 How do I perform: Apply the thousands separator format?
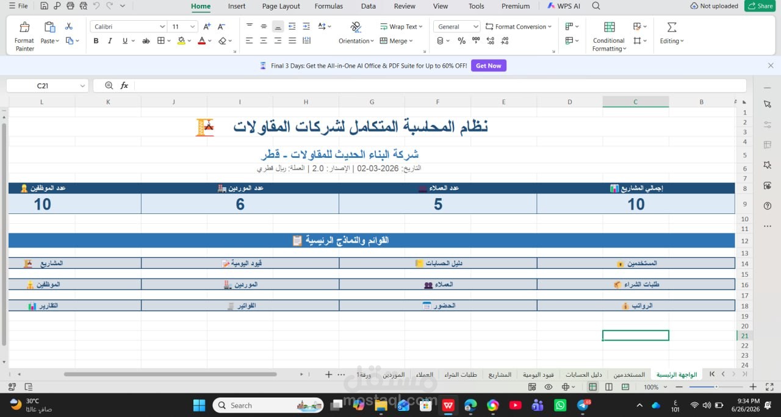pyautogui.click(x=476, y=41)
